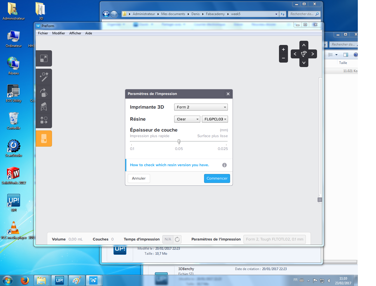Open the Afficher menu
376x286 pixels.
pos(75,33)
